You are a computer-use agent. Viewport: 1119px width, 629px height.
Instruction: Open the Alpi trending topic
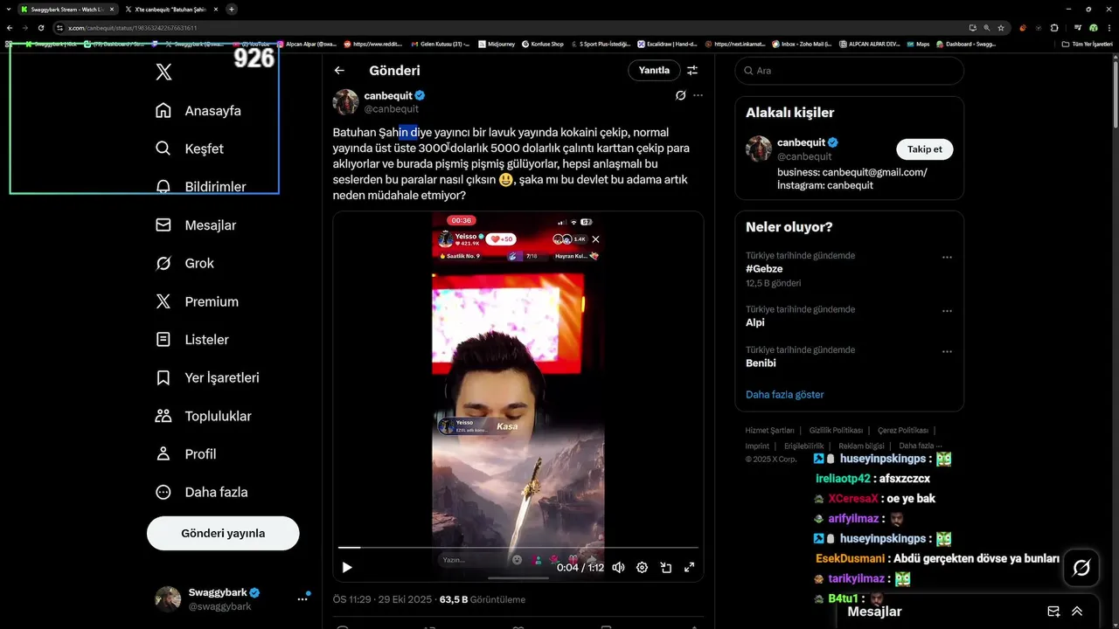coord(755,322)
